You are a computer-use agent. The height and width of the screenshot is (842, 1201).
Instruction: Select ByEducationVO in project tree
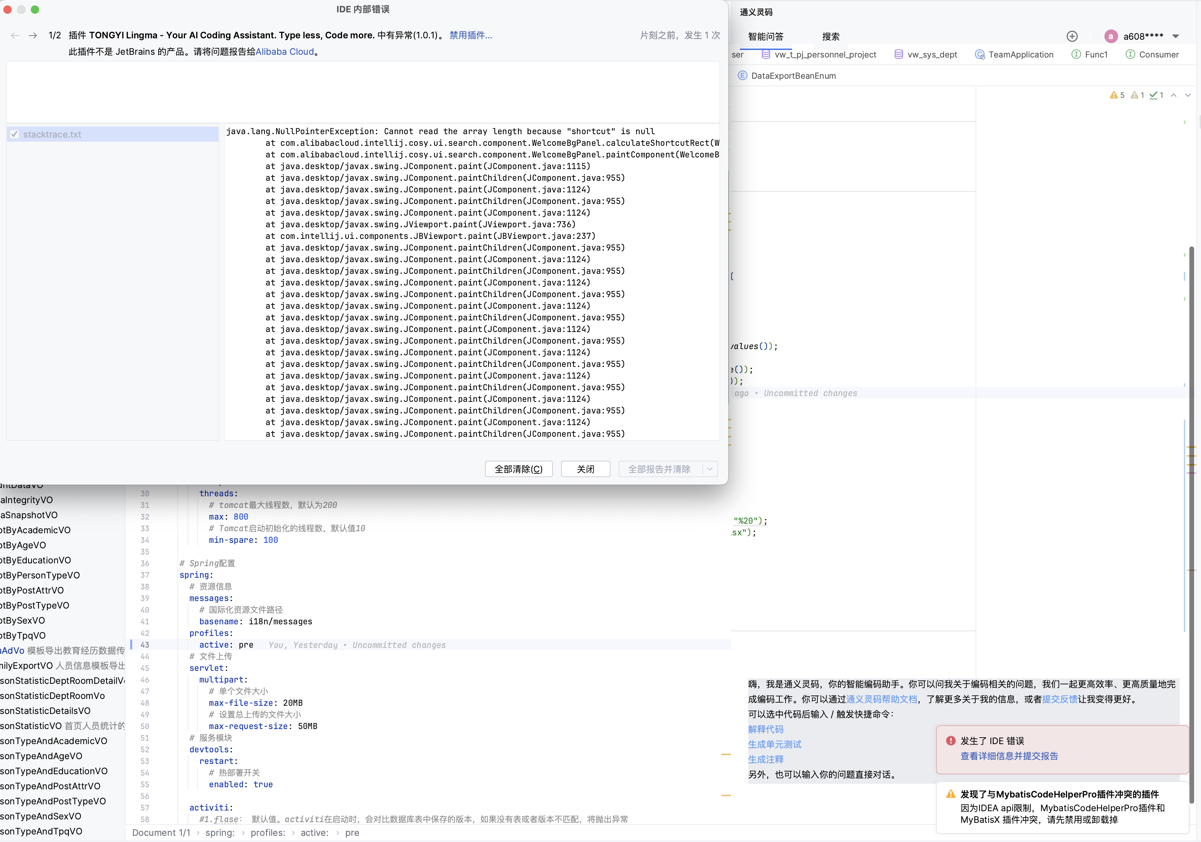36,560
